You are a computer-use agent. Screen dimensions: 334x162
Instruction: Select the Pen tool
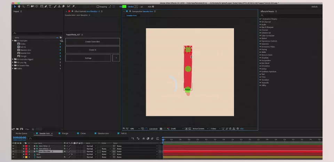(x=46, y=7)
